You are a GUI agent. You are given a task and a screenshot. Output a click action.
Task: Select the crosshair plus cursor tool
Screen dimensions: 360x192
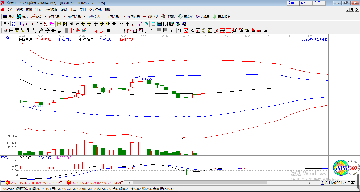click(x=128, y=24)
